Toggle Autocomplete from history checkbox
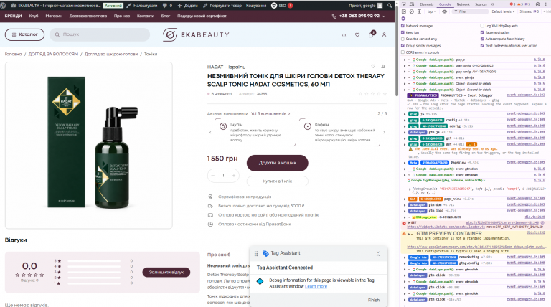The image size is (551, 307). click(x=482, y=39)
